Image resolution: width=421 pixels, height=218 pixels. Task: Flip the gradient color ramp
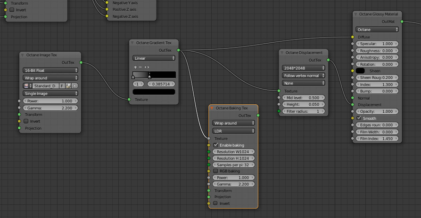coord(147,67)
